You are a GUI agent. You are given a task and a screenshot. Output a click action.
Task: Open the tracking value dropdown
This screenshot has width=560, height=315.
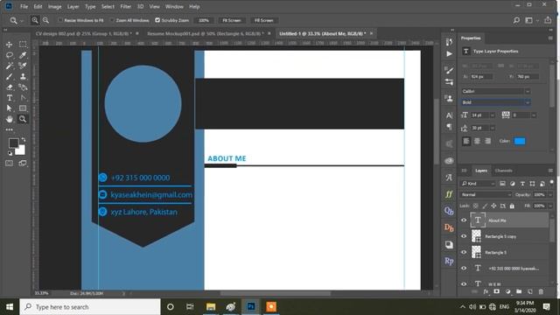534,115
